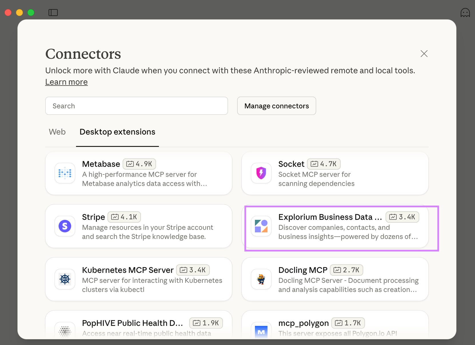Click the Explorium 3.4K downloads badge

pyautogui.click(x=402, y=217)
